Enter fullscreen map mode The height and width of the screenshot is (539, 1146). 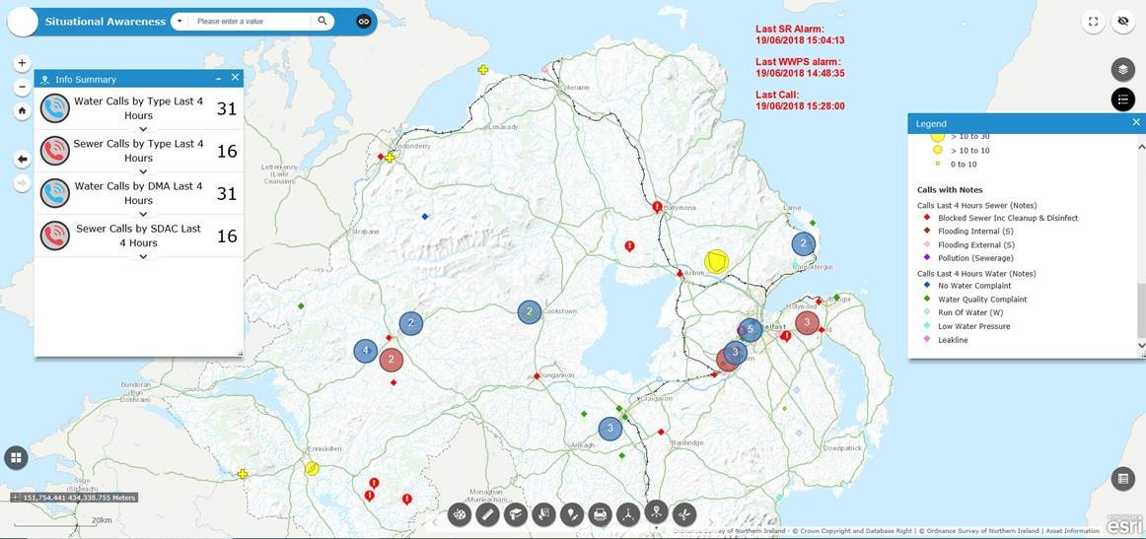[x=1094, y=21]
